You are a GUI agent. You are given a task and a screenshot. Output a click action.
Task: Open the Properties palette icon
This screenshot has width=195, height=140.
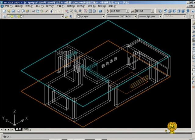point(86,11)
